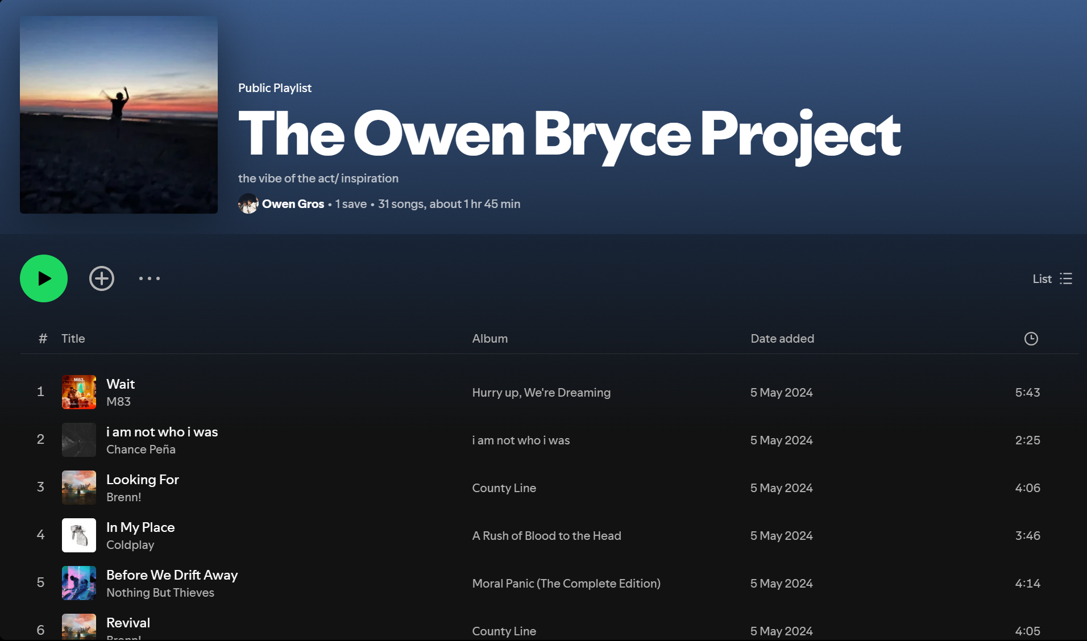Open album Moral Panic (The Complete Edition)

click(566, 584)
